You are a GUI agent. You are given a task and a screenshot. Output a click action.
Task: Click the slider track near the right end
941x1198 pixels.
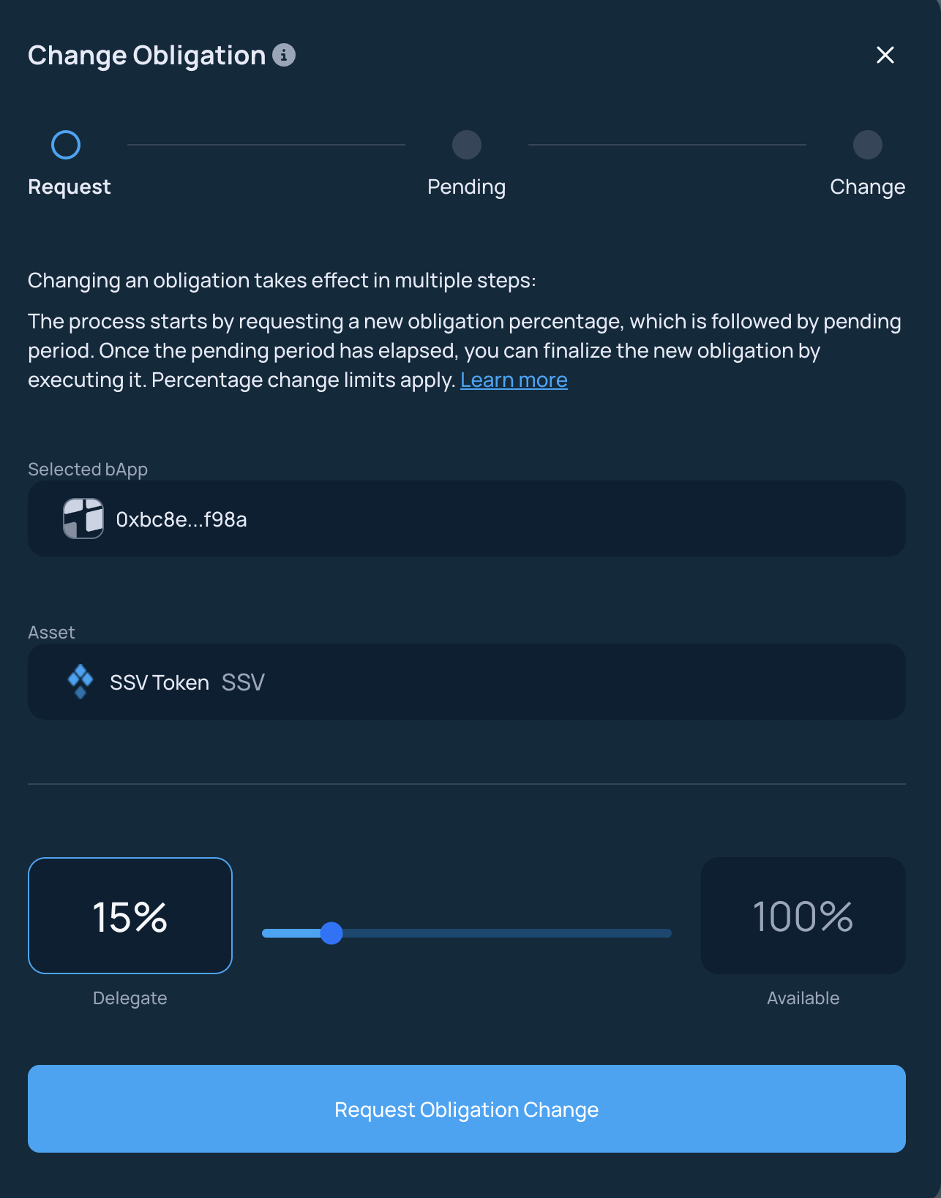(651, 933)
